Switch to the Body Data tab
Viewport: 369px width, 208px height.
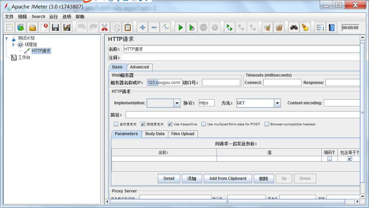click(x=155, y=134)
